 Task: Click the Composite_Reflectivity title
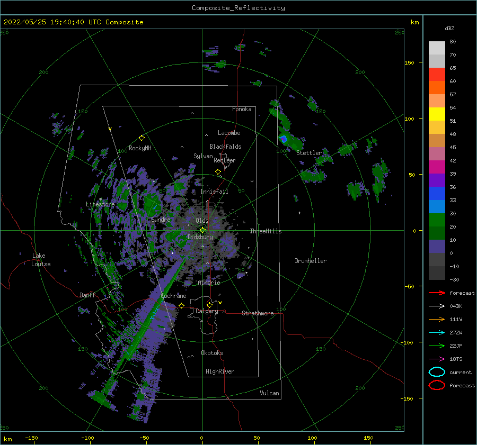[x=238, y=7]
